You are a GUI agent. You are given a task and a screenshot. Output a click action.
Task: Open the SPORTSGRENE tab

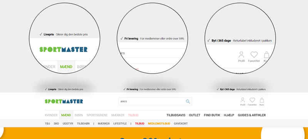[x=97, y=115]
